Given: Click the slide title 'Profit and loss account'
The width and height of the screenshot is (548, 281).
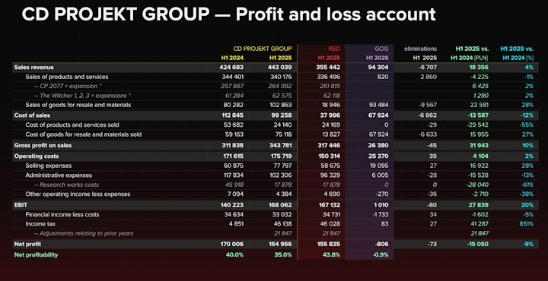Looking at the screenshot, I should click(x=336, y=14).
